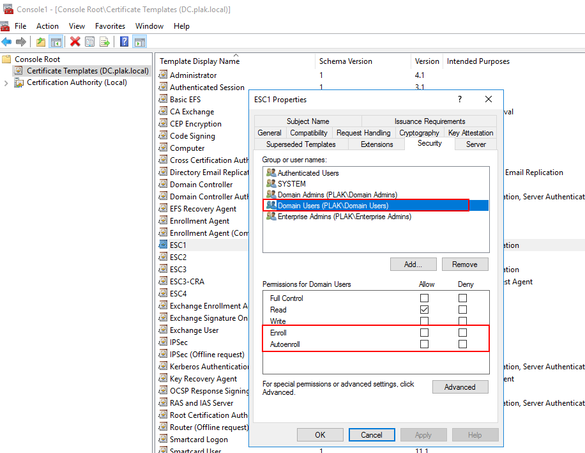585x453 pixels.
Task: Switch to the Subject Name tab
Action: tap(308, 121)
